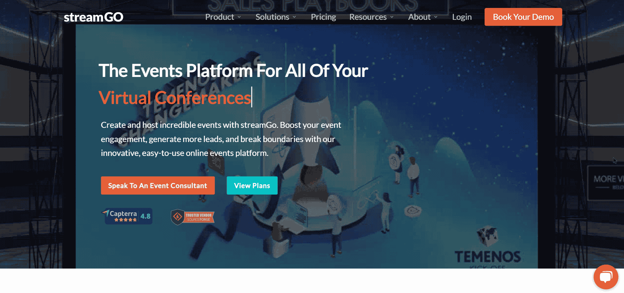Screen dimensions: 624x293
Task: Click the Book Your Demo button
Action: click(523, 17)
